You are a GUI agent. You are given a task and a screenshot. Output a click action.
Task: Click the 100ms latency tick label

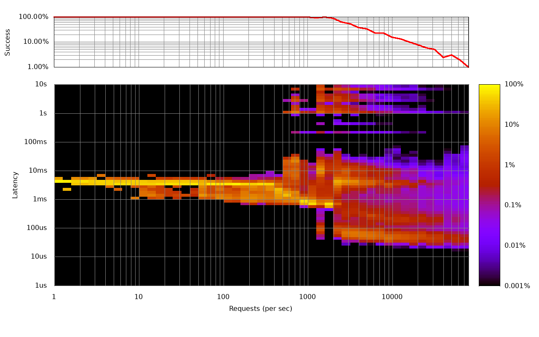tap(35, 142)
